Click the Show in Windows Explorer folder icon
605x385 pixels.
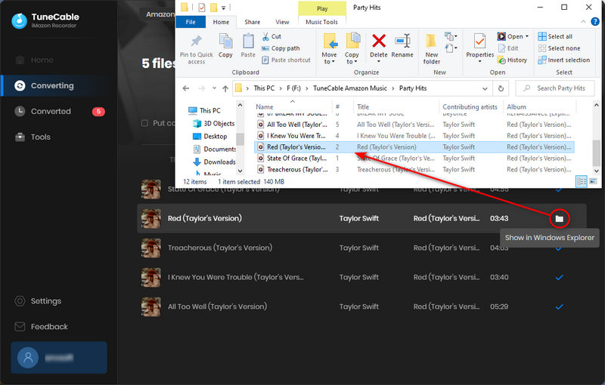(x=559, y=219)
